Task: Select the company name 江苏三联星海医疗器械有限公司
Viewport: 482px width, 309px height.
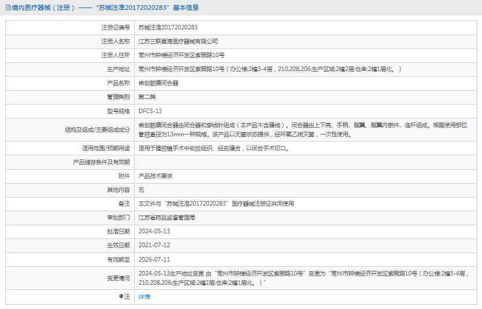Action: [178, 42]
